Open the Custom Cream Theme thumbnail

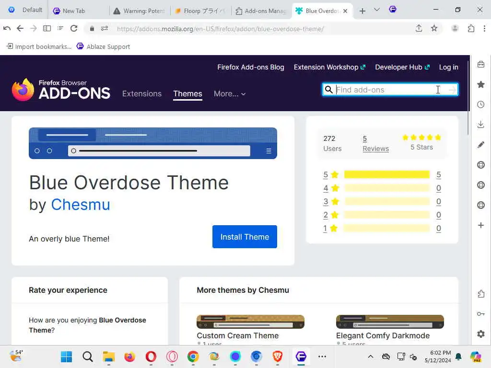click(250, 322)
